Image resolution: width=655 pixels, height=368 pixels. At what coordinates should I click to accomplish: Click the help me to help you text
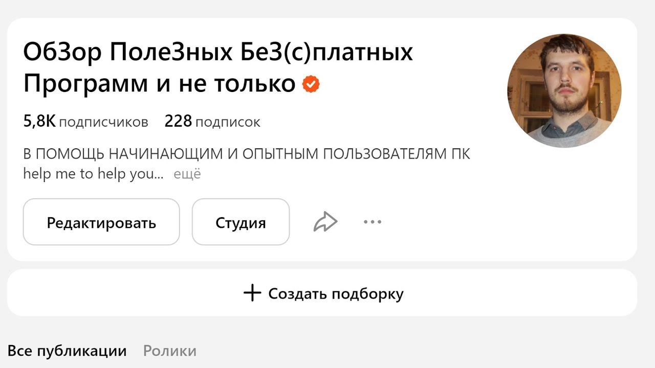pos(93,174)
